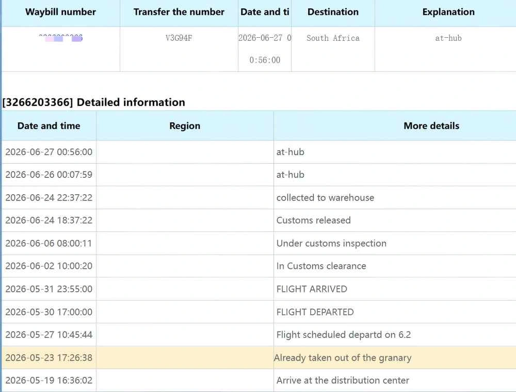
Task: Click the Region column header
Action: (185, 126)
